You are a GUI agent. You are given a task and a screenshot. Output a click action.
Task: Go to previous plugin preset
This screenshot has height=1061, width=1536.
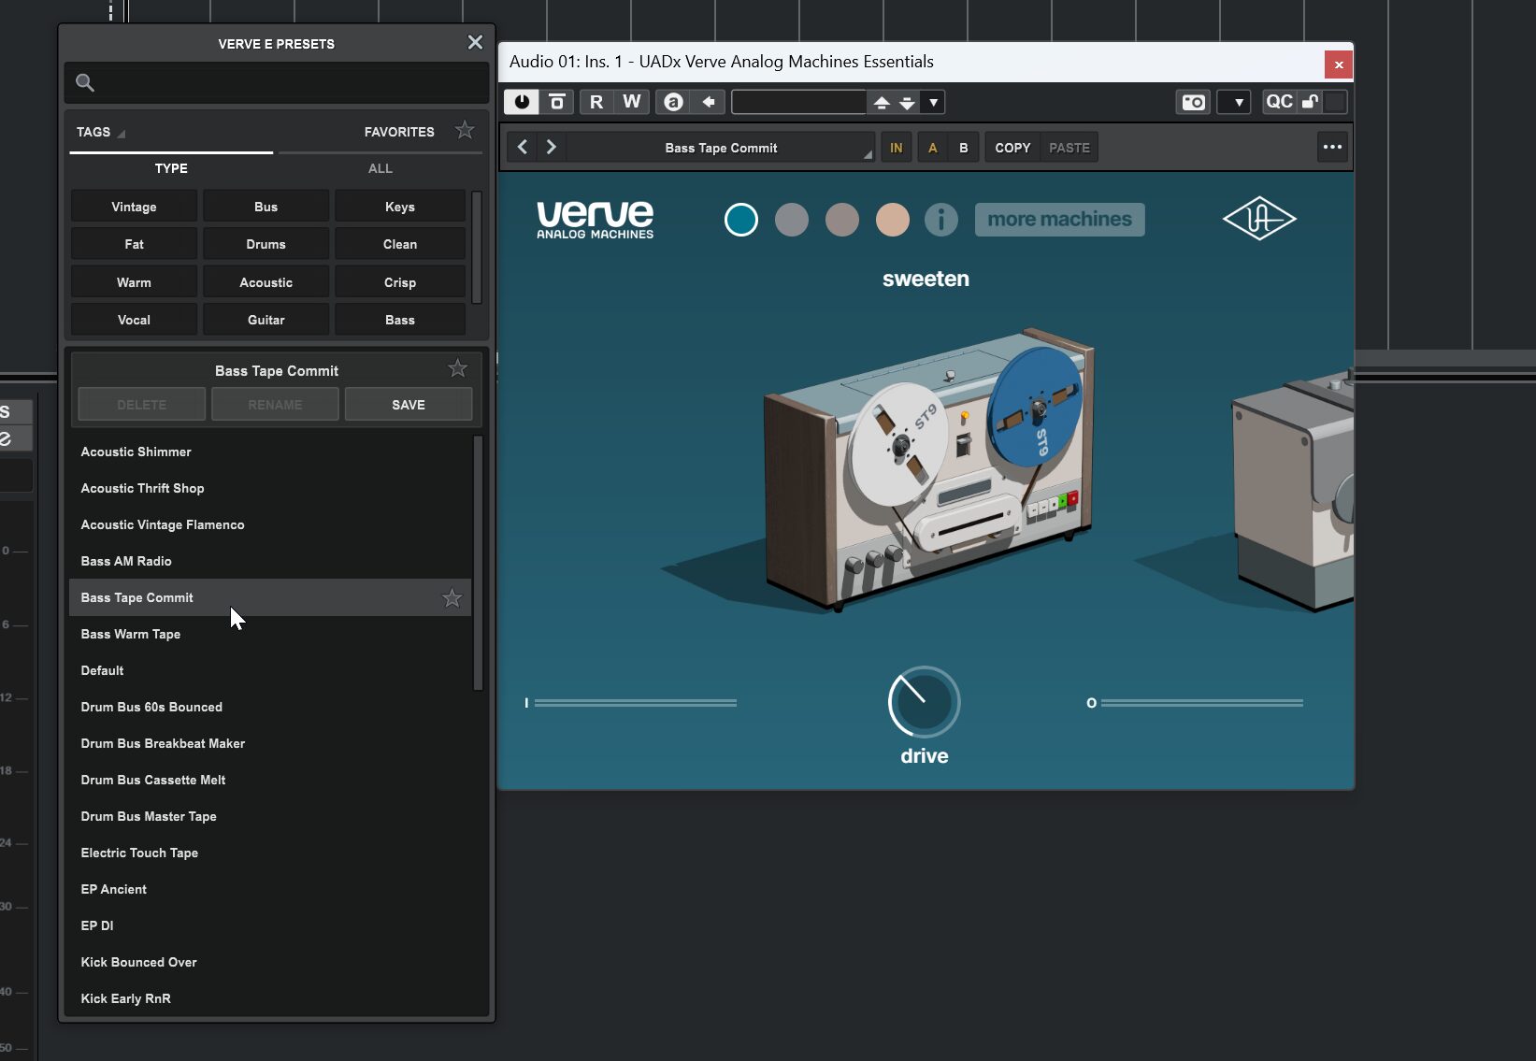pos(523,147)
